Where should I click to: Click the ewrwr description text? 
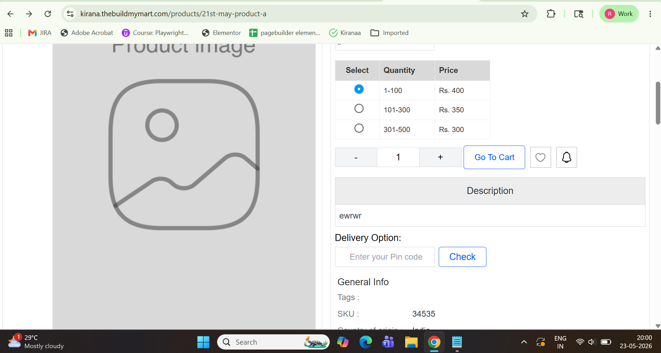[350, 216]
